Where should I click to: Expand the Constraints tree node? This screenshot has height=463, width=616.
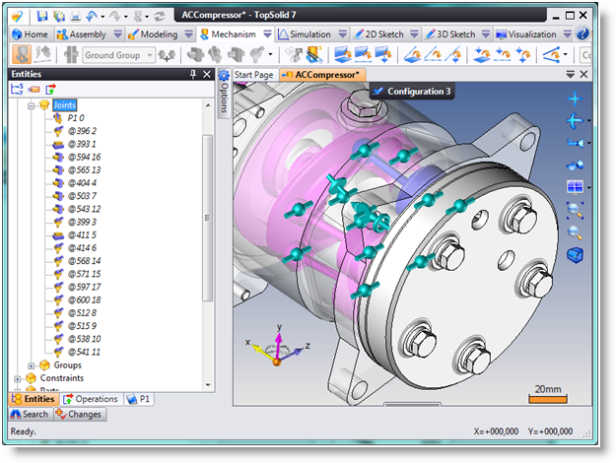click(18, 378)
